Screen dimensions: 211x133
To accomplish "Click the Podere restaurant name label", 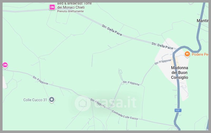I will click(200, 55).
